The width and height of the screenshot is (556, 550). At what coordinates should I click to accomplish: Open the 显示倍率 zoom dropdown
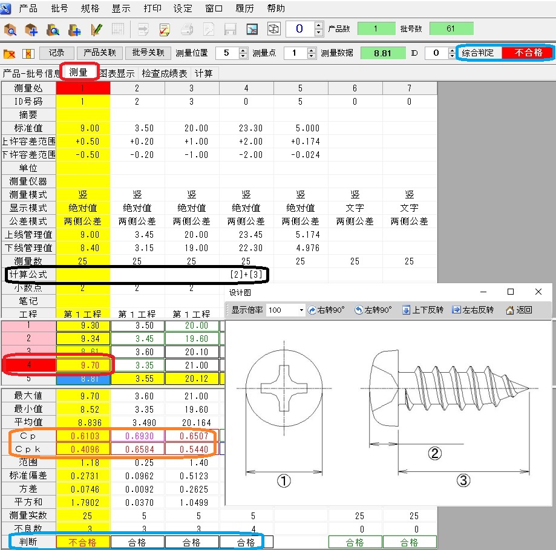301,310
